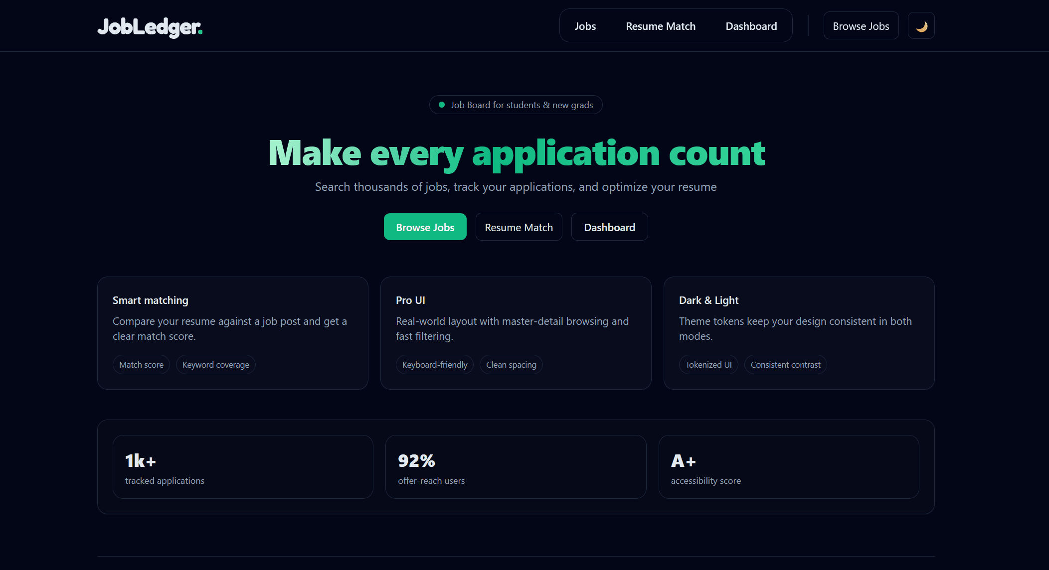Select the Dashboard hero button

[609, 227]
